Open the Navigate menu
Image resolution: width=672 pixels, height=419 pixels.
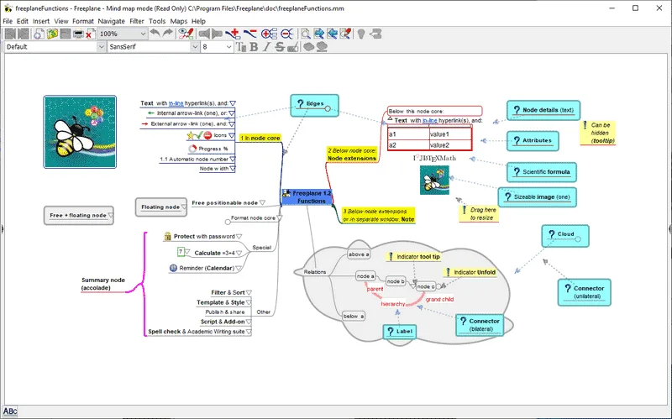pos(112,21)
